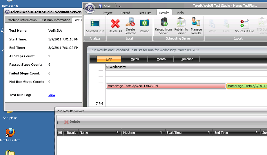The height and width of the screenshot is (155, 267).
Task: Sort by the End Time column header
Action: tap(221, 133)
